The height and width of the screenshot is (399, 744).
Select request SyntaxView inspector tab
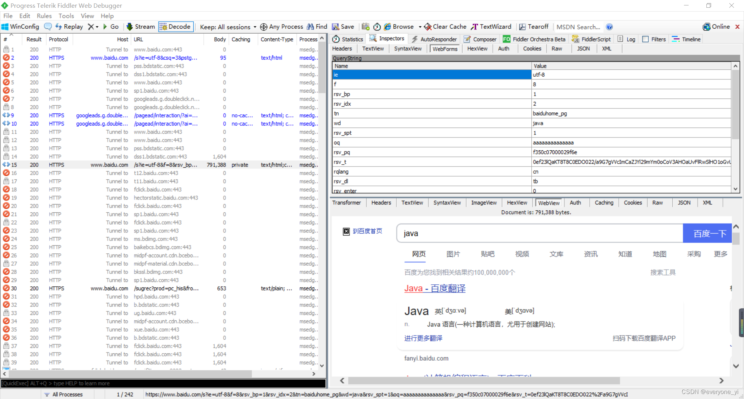[408, 49]
